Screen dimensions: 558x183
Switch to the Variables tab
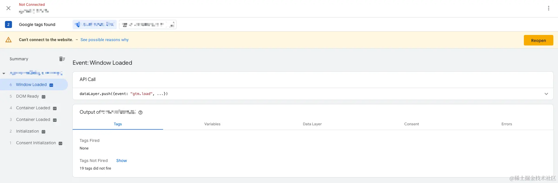(x=212, y=124)
